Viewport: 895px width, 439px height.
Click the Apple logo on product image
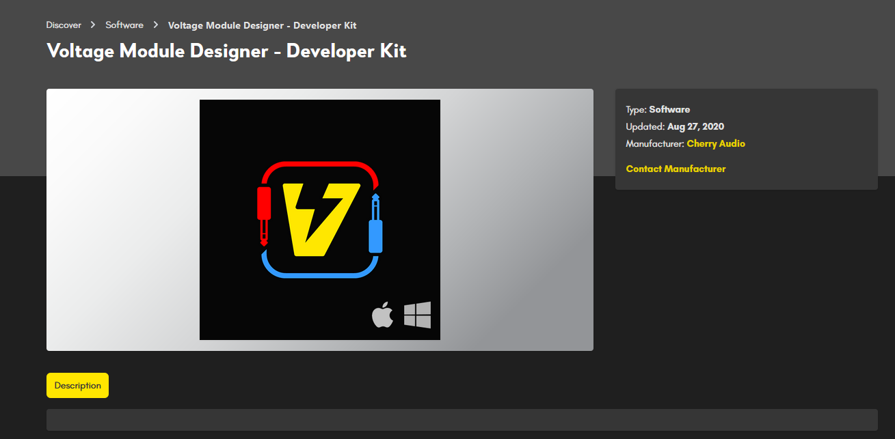[x=383, y=315]
